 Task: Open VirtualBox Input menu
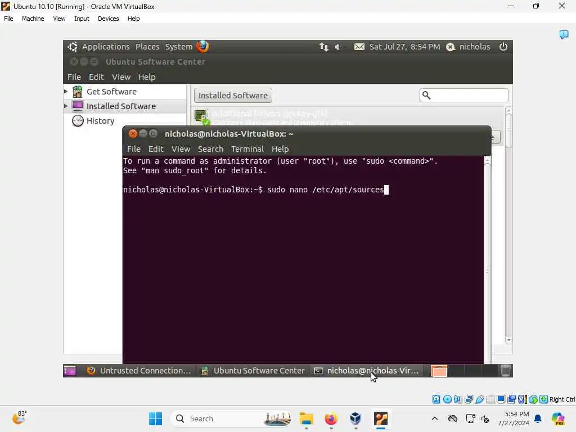pyautogui.click(x=82, y=19)
